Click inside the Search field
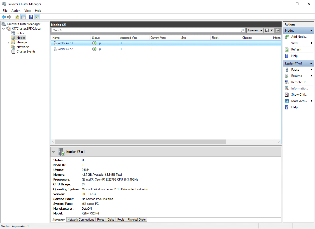This screenshot has height=229, width=315. click(x=148, y=30)
